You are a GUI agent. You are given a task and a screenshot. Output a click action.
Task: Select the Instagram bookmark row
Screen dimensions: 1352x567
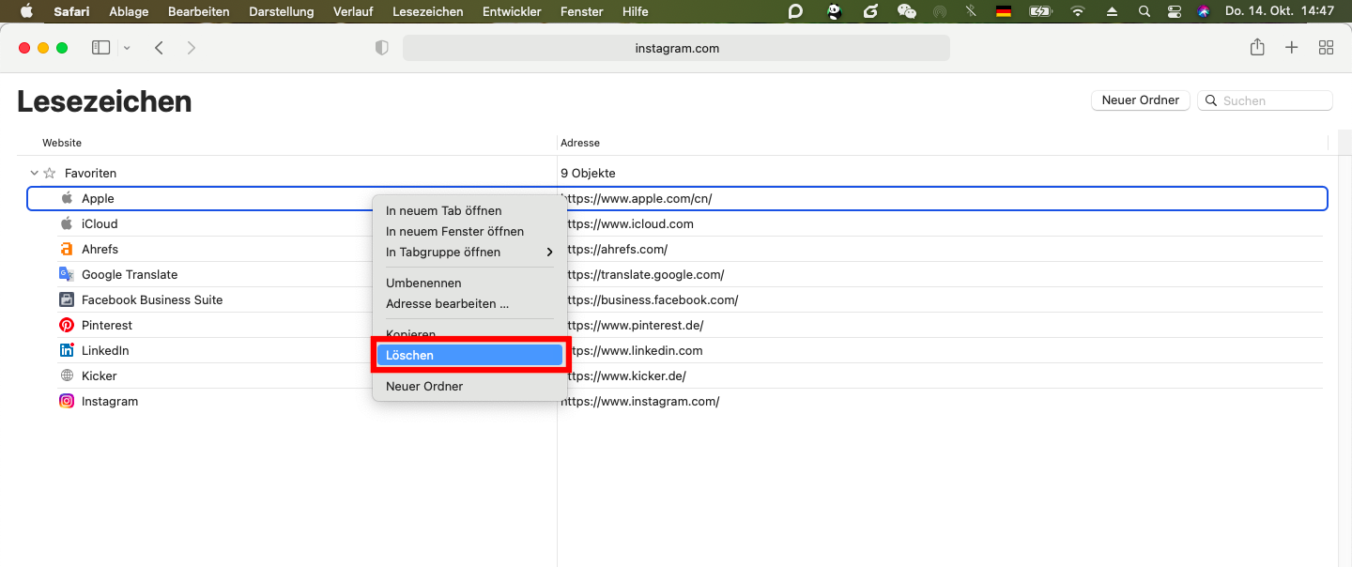(x=676, y=401)
